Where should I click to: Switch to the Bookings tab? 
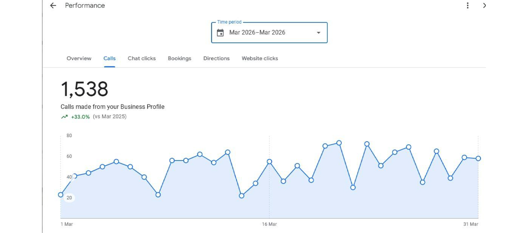pyautogui.click(x=179, y=58)
